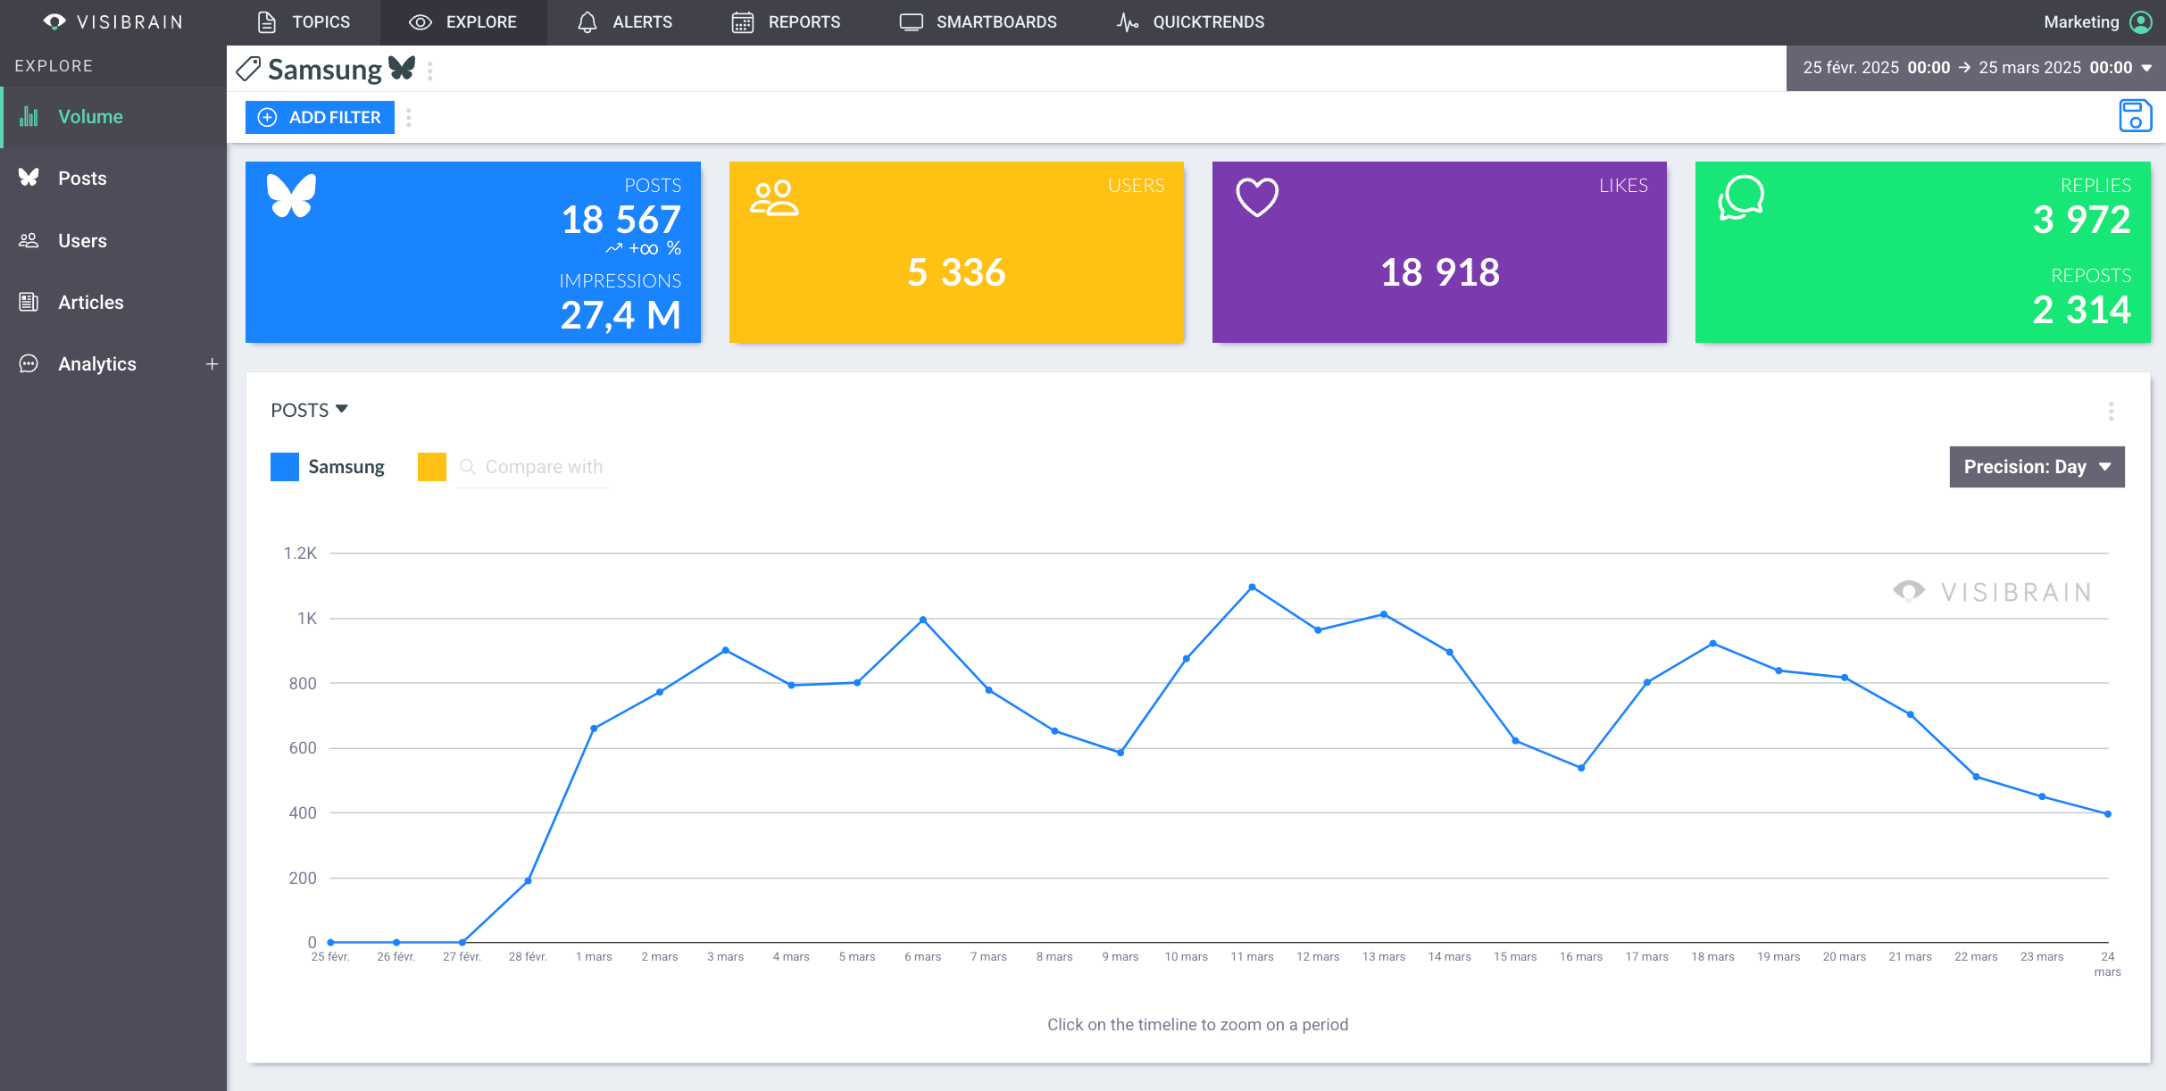2166x1091 pixels.
Task: Click the search icon in Compare with
Action: [x=467, y=467]
